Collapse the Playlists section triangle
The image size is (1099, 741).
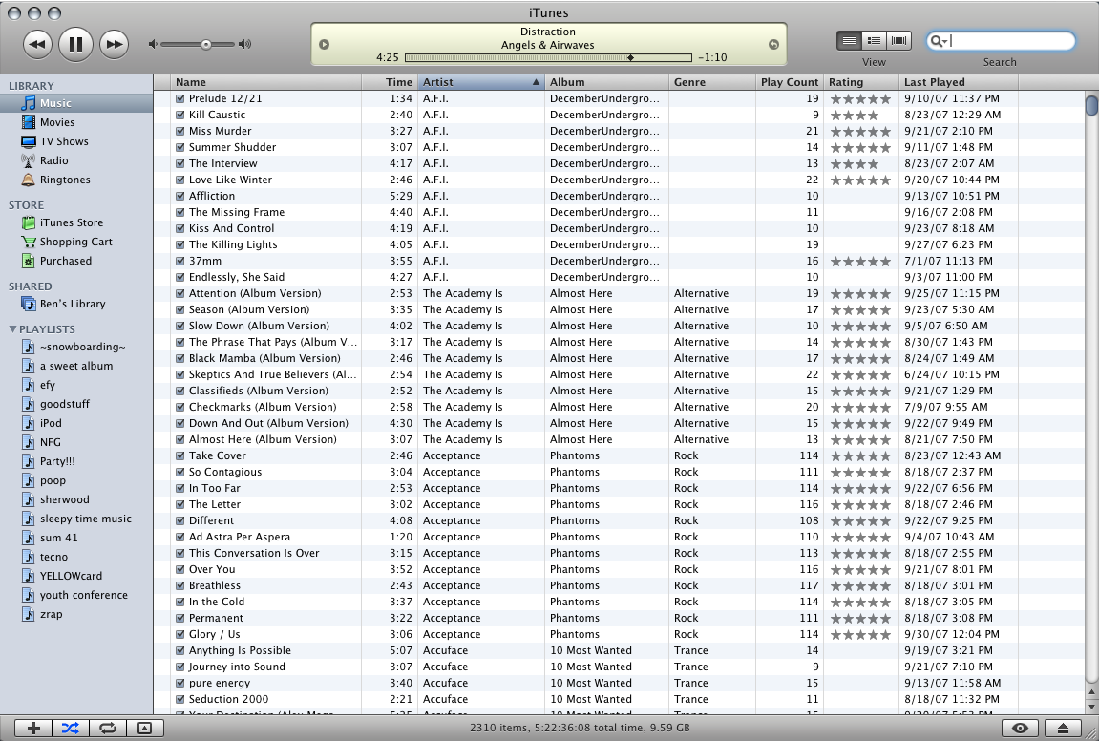(12, 328)
